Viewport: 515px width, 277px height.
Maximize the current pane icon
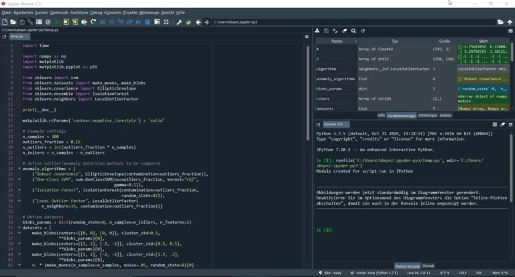pos(157,22)
